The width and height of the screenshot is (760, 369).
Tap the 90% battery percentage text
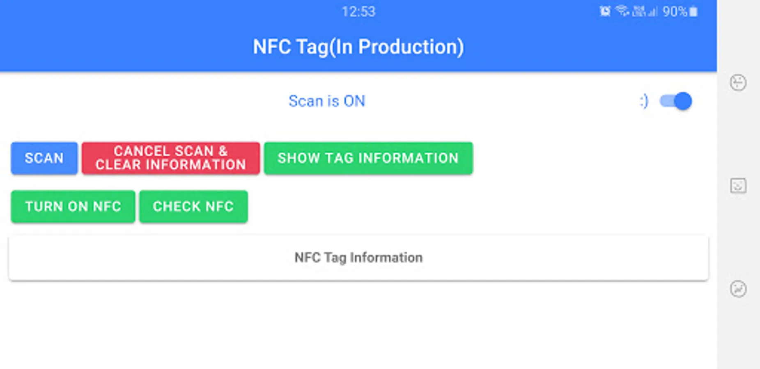pos(675,11)
